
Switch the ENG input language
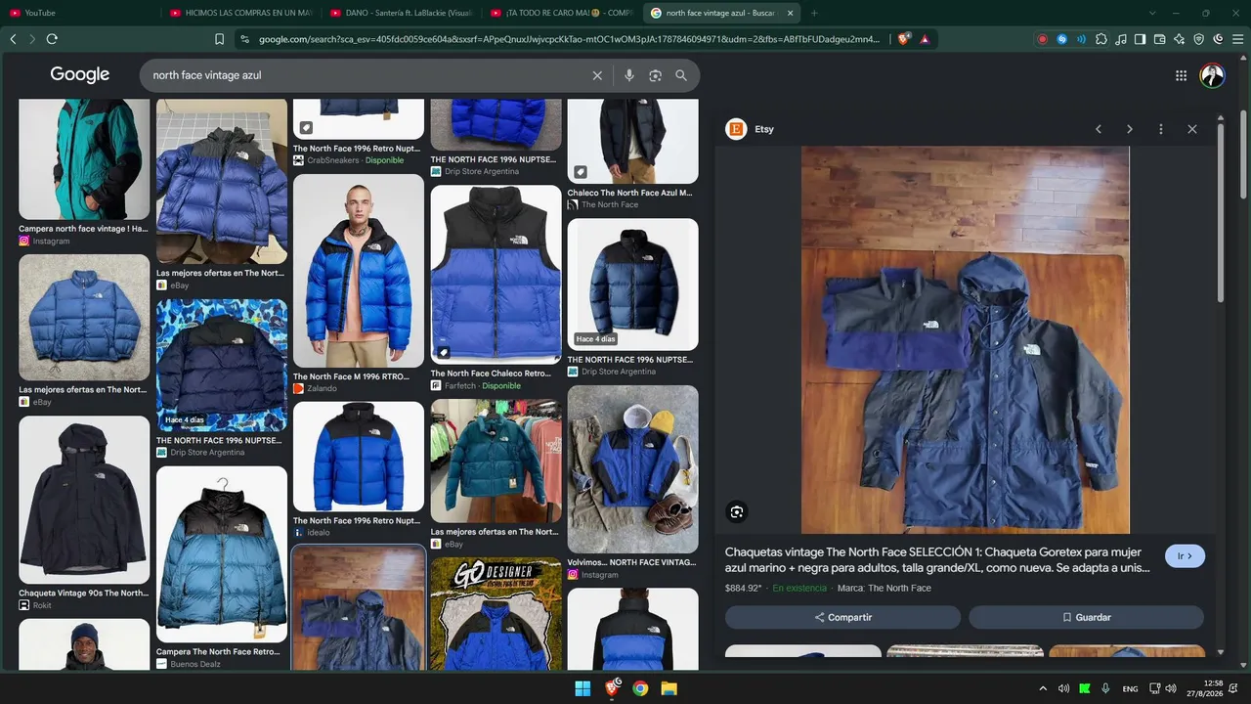1131,689
